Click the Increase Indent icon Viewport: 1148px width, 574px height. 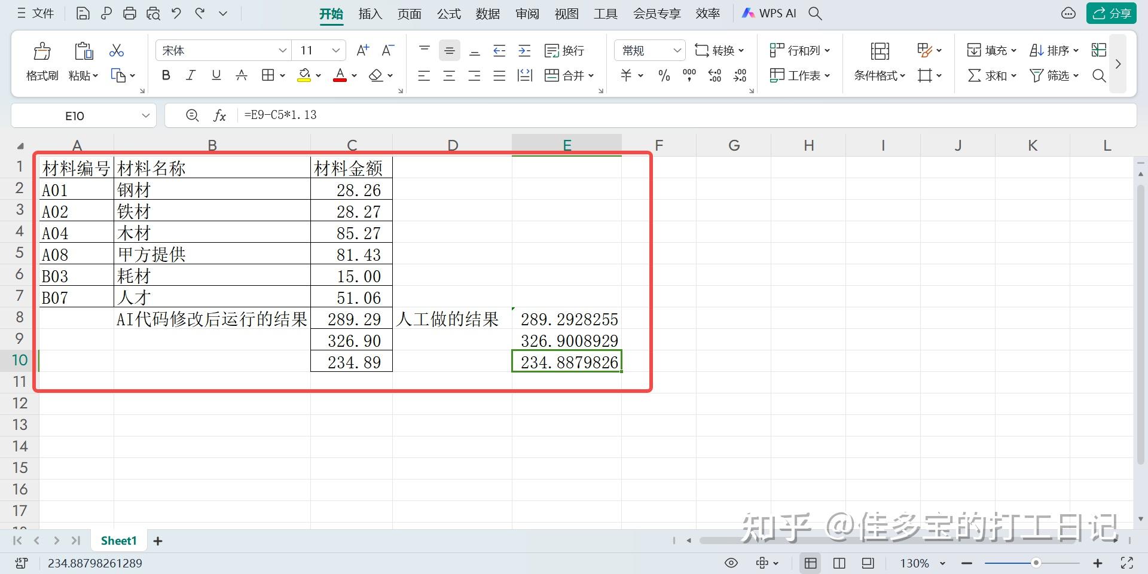point(524,51)
